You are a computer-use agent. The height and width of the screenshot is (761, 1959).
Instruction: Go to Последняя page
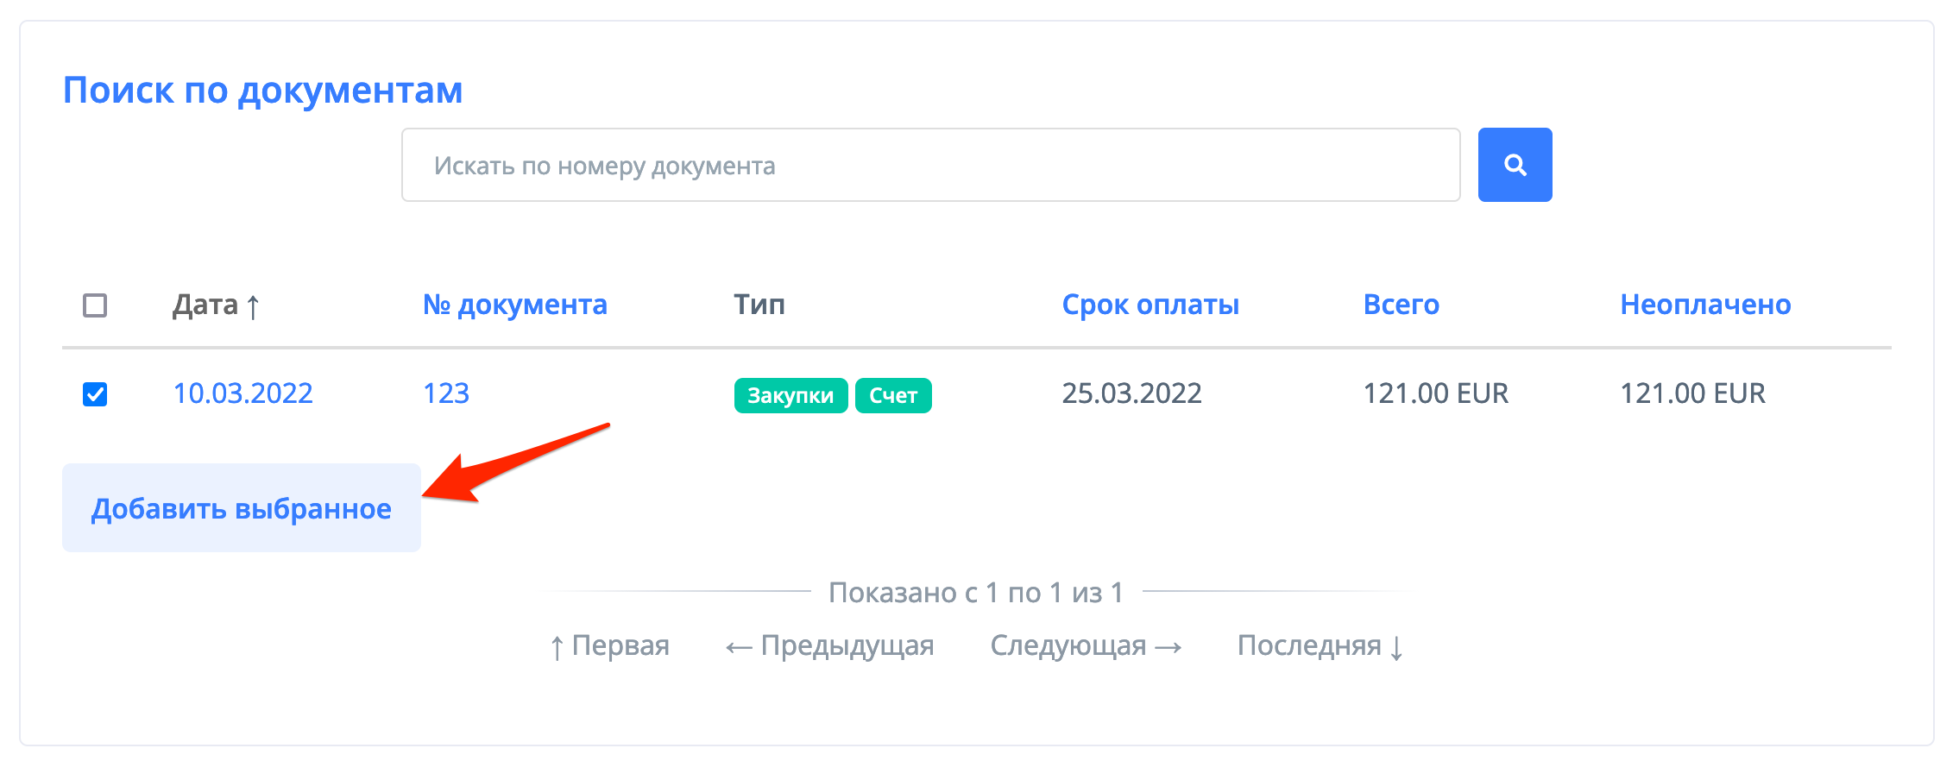tap(1320, 645)
